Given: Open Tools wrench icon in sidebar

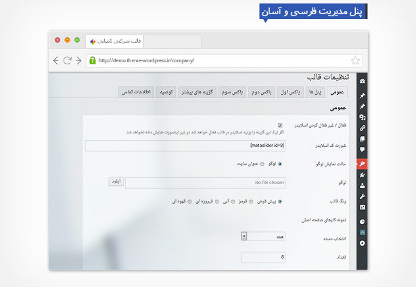Looking at the screenshot, I should (x=362, y=196).
